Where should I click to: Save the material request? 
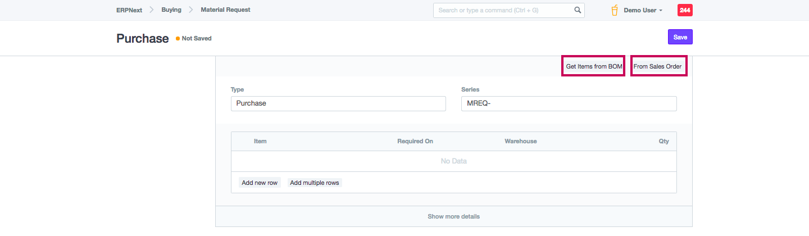(680, 37)
